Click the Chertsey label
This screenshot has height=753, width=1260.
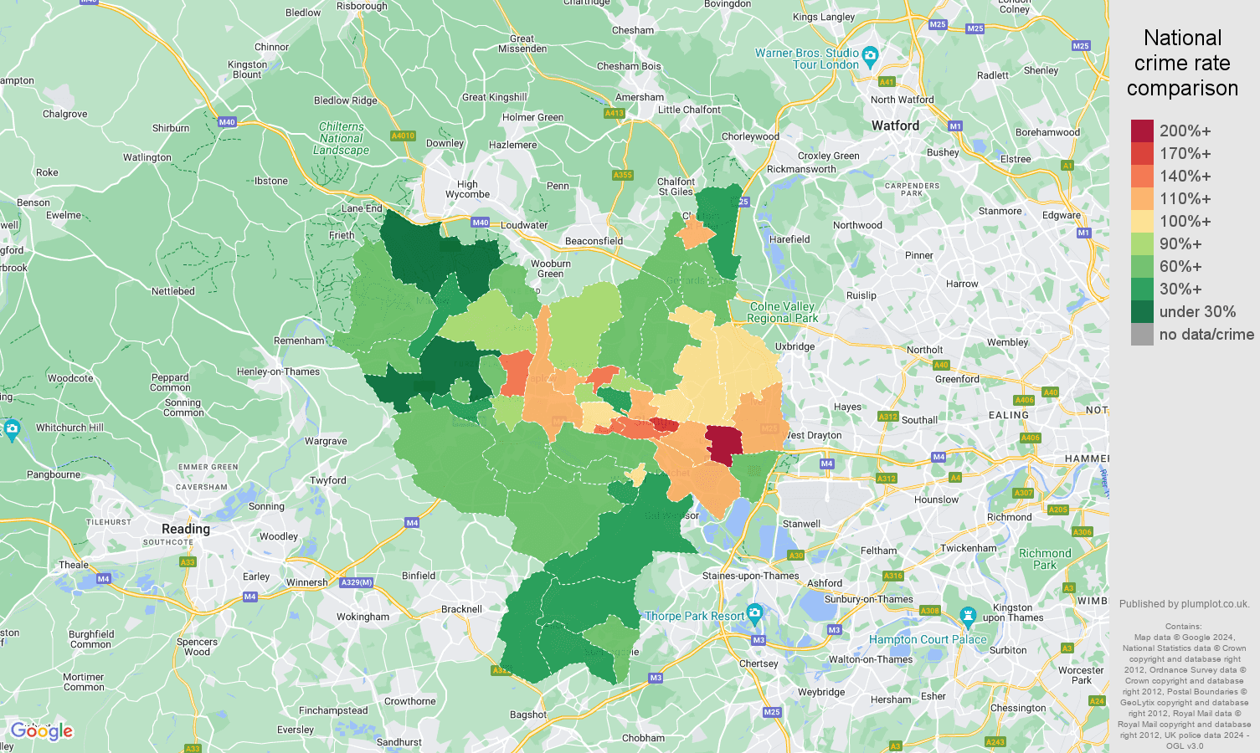pos(759,663)
